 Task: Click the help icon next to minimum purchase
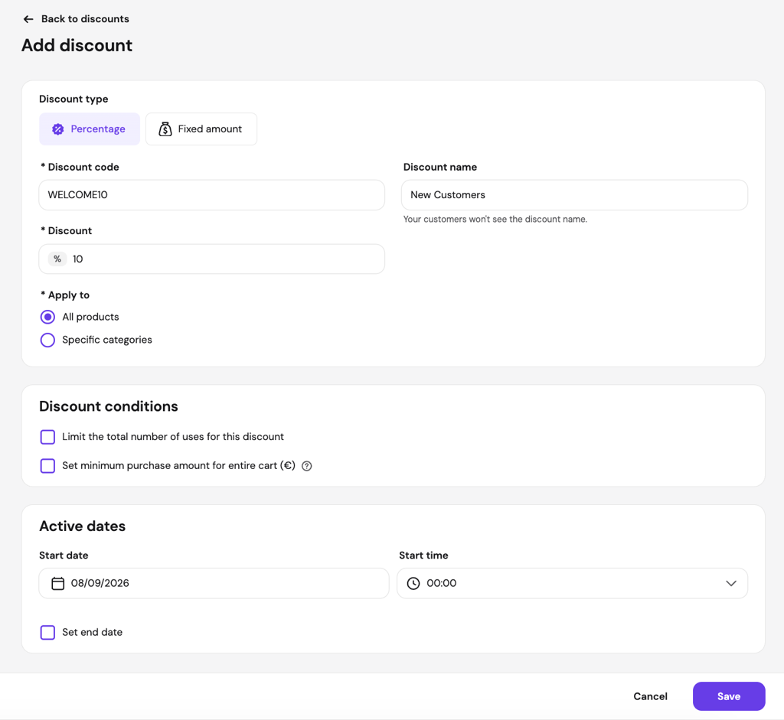tap(307, 466)
